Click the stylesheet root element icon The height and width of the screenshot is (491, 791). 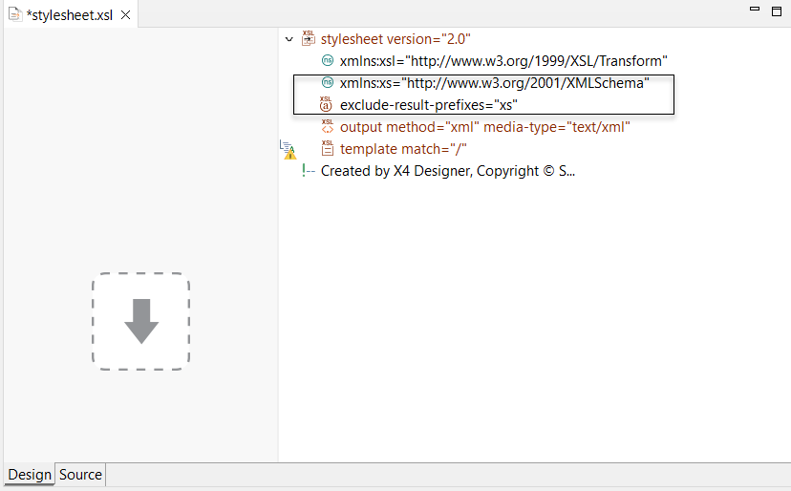309,39
